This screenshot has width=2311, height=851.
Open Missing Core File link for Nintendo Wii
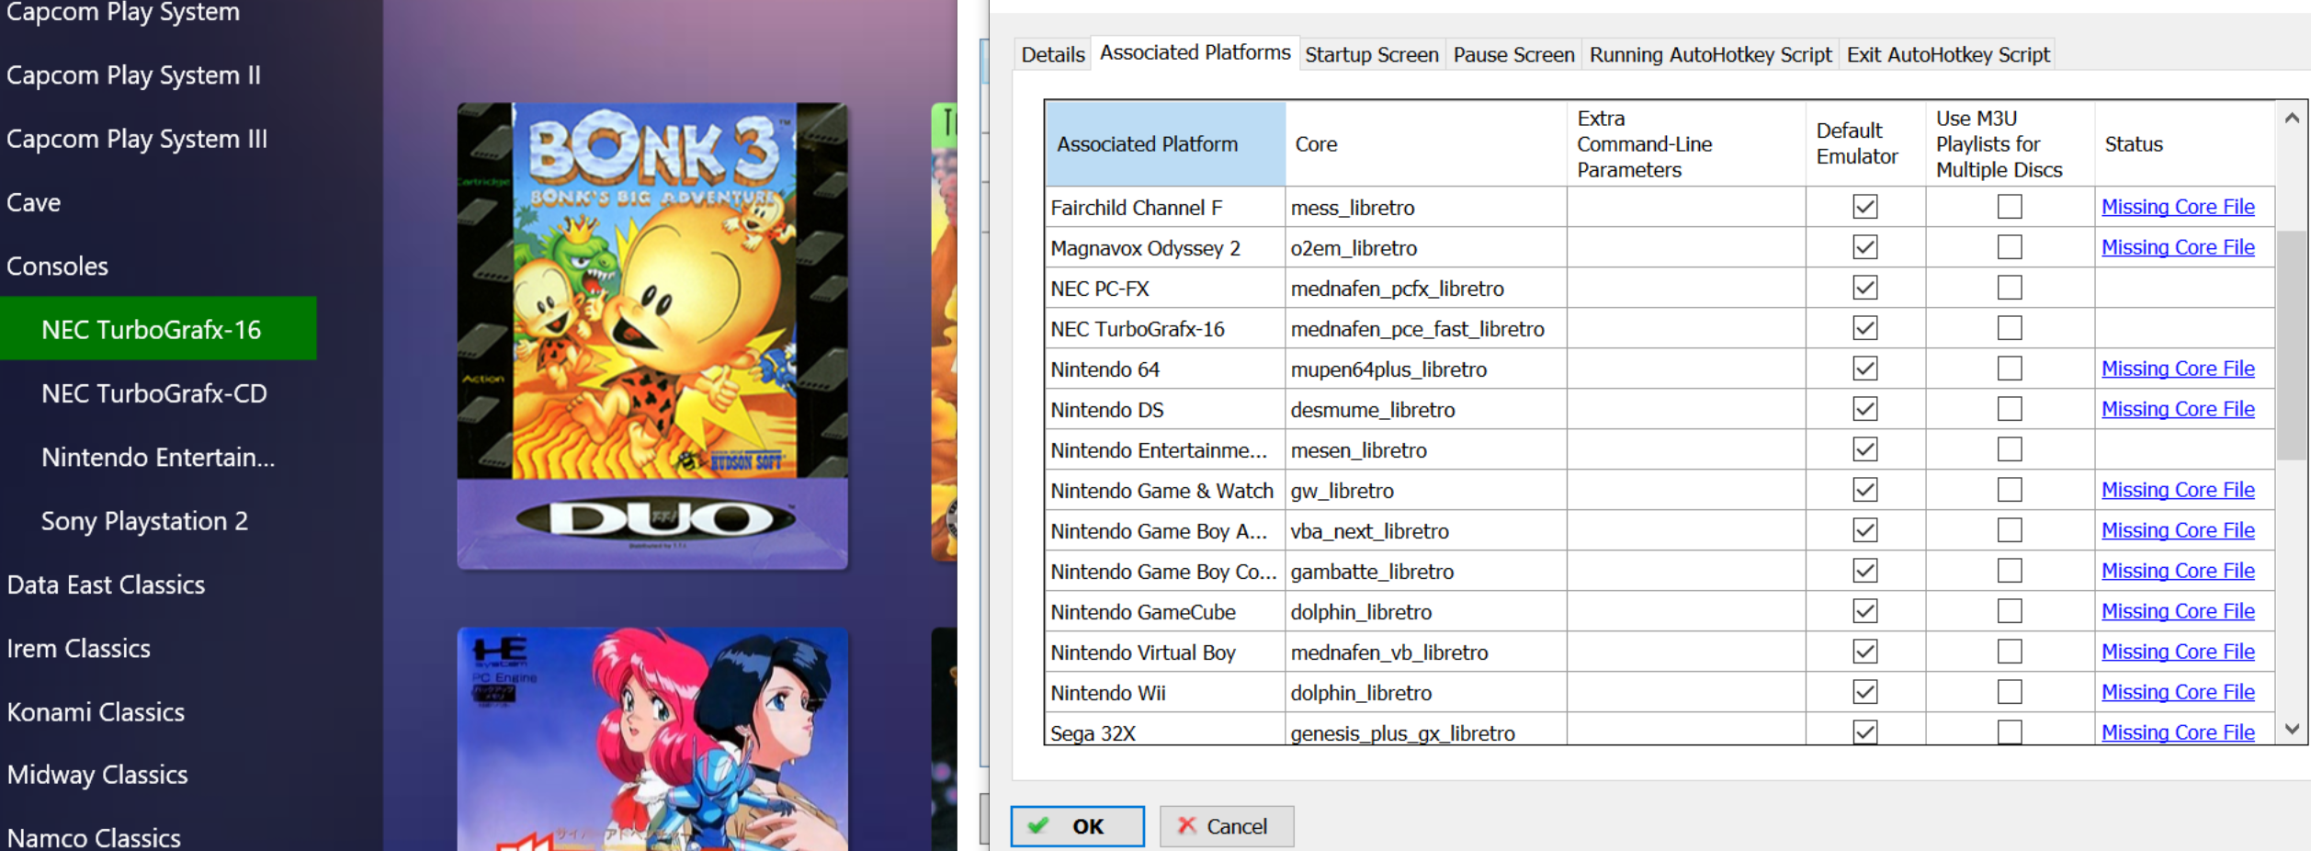2178,692
